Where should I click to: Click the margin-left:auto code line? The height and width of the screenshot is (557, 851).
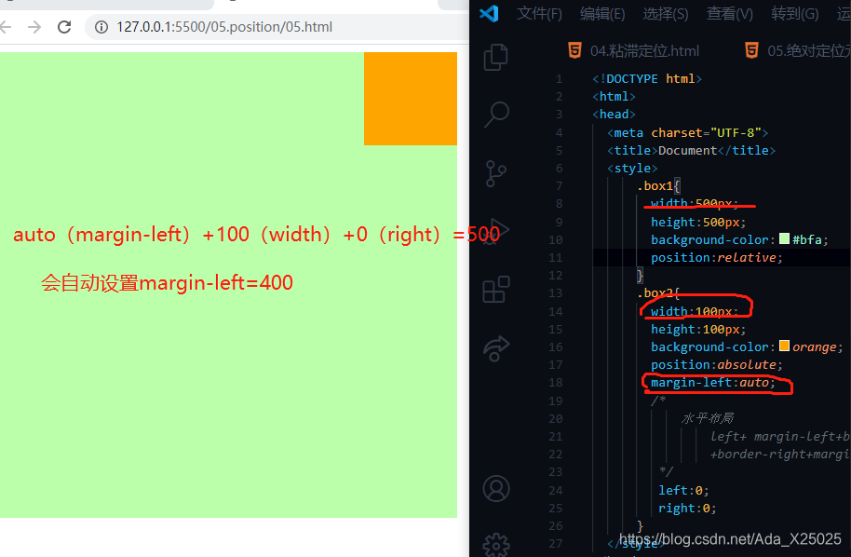pos(713,383)
